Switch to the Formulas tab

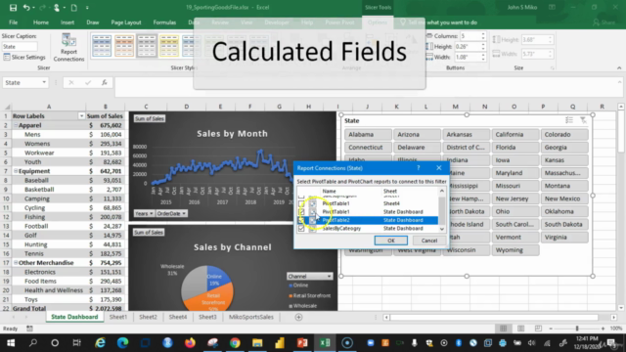pyautogui.click(x=164, y=22)
